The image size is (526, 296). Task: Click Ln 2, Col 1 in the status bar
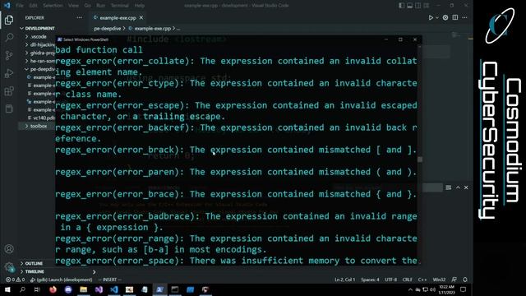344,280
